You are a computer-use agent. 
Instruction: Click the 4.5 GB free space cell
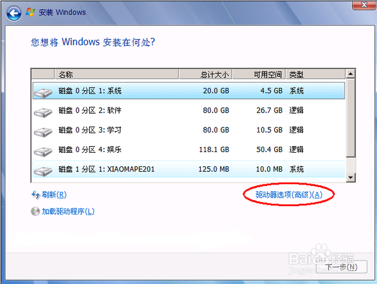tap(271, 90)
